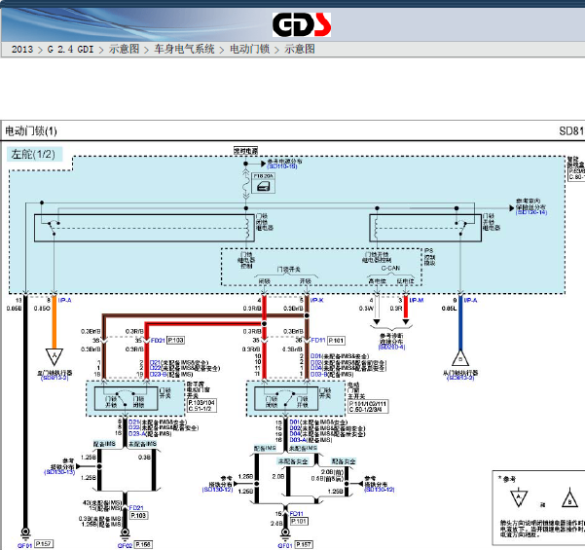Viewport: 585px width, 550px height.
Task: Click I/P-A label beside the orange wire
Action: click(64, 300)
